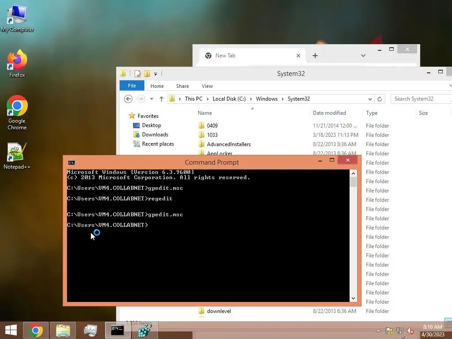The width and height of the screenshot is (452, 339).
Task: Open Notepad++ desktop shortcut
Action: (17, 156)
